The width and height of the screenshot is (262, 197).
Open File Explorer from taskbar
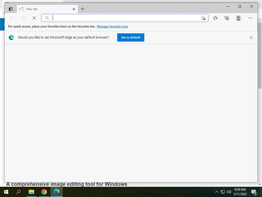(31, 192)
